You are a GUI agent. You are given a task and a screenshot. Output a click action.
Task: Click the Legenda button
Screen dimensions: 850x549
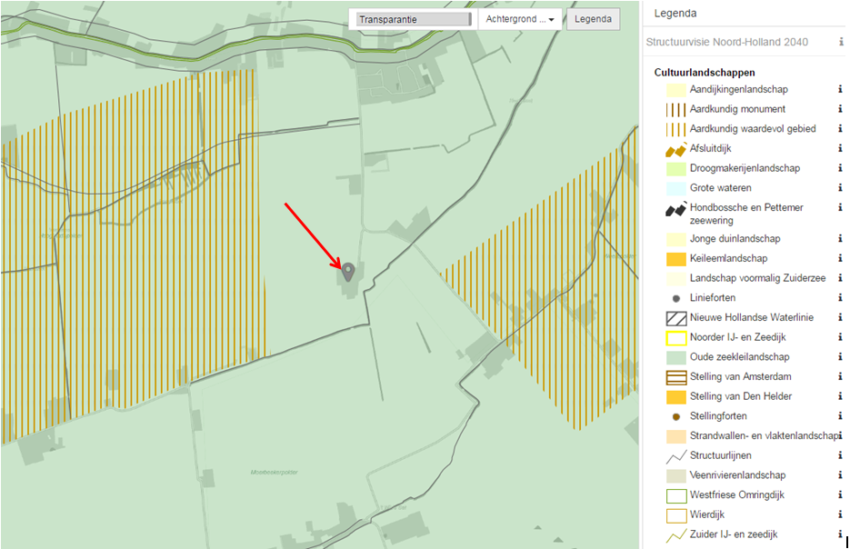click(593, 19)
